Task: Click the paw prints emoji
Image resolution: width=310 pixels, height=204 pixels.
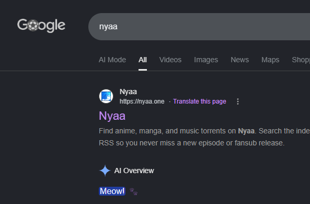Action: pos(133,191)
